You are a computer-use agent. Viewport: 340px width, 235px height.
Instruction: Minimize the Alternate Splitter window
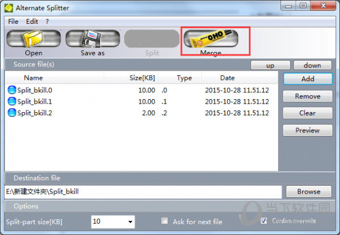pyautogui.click(x=288, y=6)
